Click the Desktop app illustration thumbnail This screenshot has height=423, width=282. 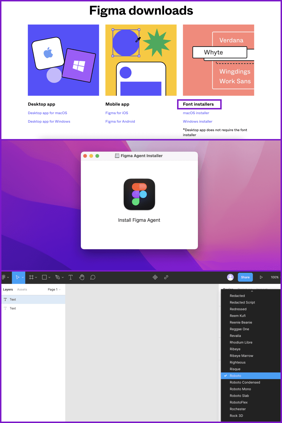point(63,60)
